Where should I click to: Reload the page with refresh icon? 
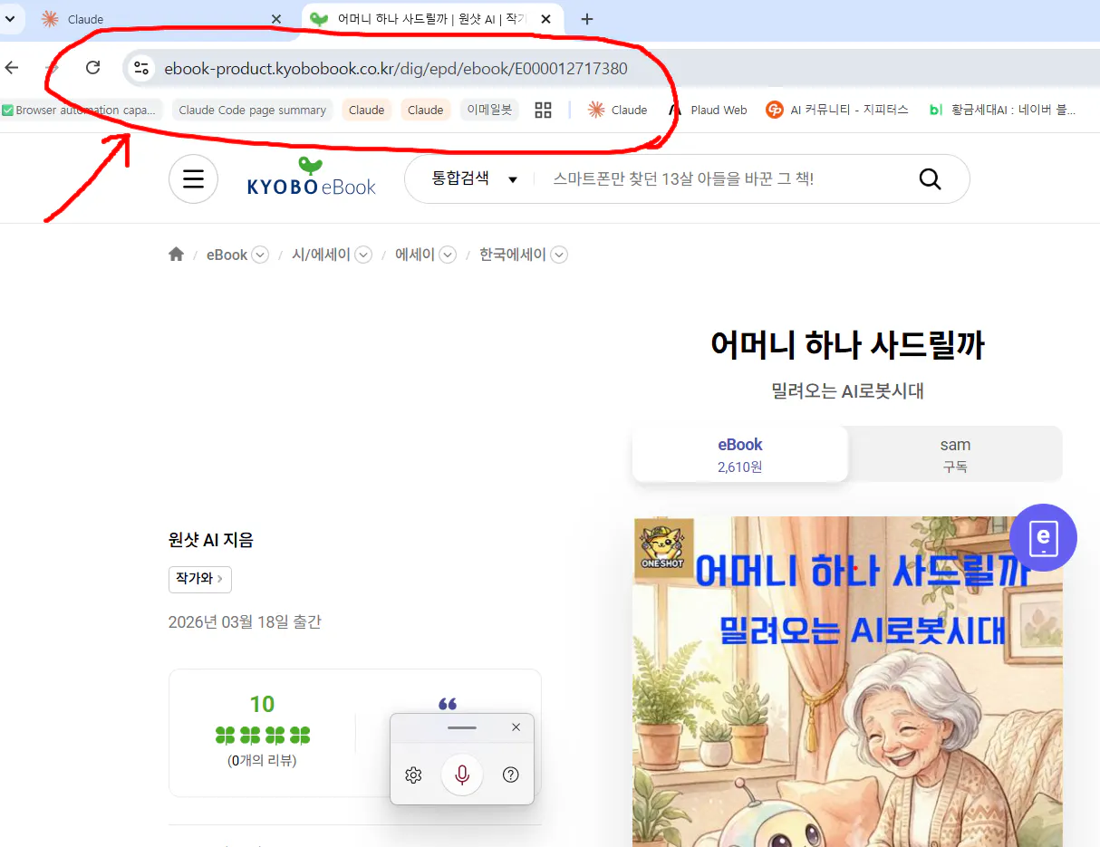coord(92,68)
